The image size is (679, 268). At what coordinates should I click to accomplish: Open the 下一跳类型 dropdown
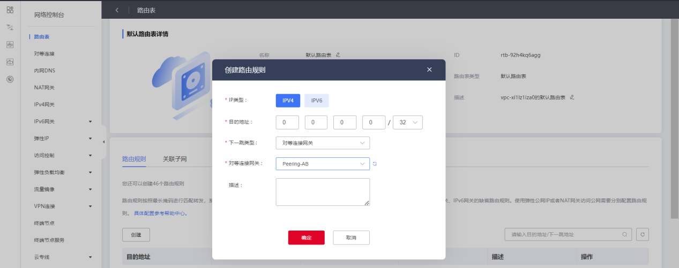(323, 143)
